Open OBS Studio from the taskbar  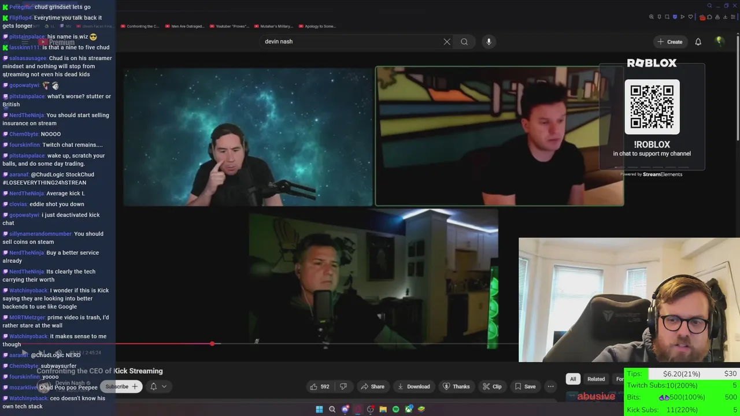371,409
